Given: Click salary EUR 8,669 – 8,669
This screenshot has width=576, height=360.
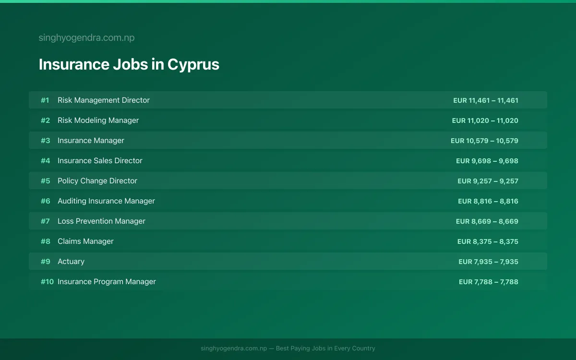Looking at the screenshot, I should point(487,221).
